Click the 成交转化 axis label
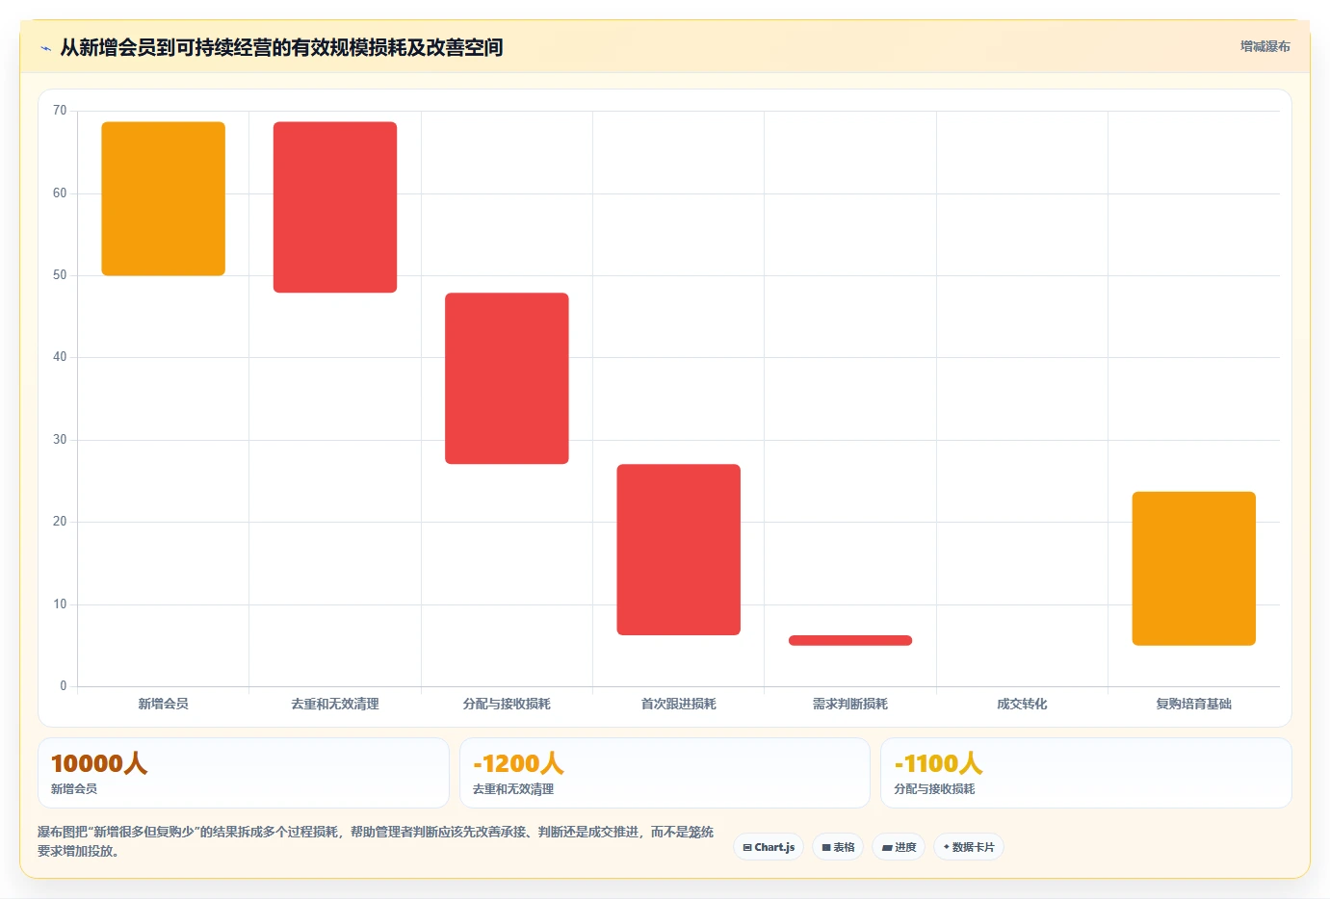The width and height of the screenshot is (1330, 899). click(1022, 705)
